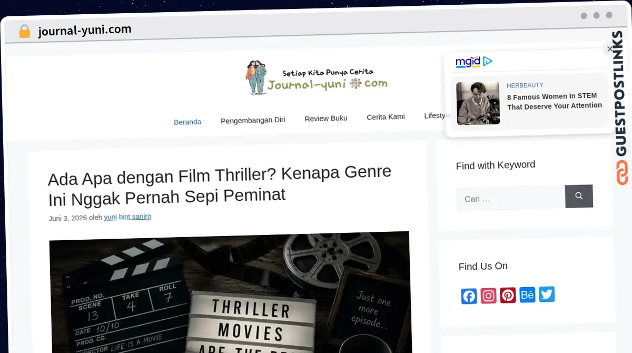This screenshot has height=353, width=632.
Task: Open the Facebook social icon
Action: pos(469,297)
